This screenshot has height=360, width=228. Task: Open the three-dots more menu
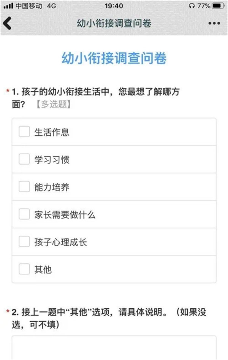(x=214, y=23)
